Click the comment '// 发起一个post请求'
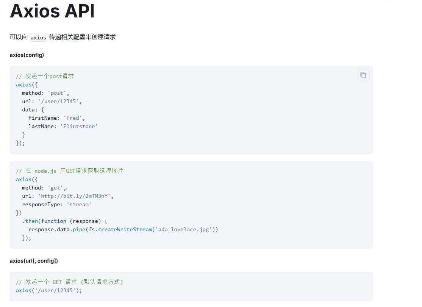Image resolution: width=422 pixels, height=307 pixels. tap(45, 76)
